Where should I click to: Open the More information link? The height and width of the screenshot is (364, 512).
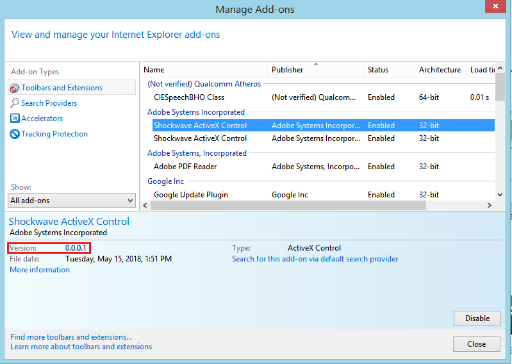pyautogui.click(x=40, y=270)
